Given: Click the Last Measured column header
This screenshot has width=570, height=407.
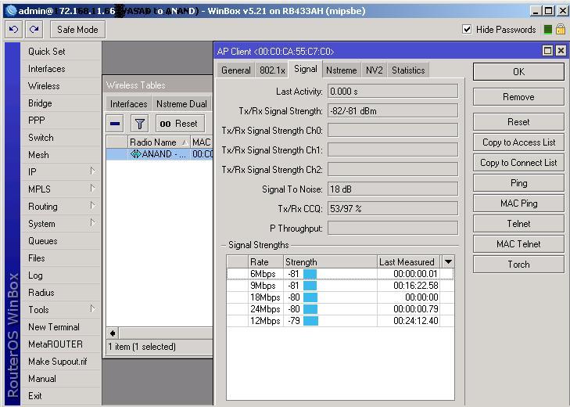Looking at the screenshot, I should [409, 261].
